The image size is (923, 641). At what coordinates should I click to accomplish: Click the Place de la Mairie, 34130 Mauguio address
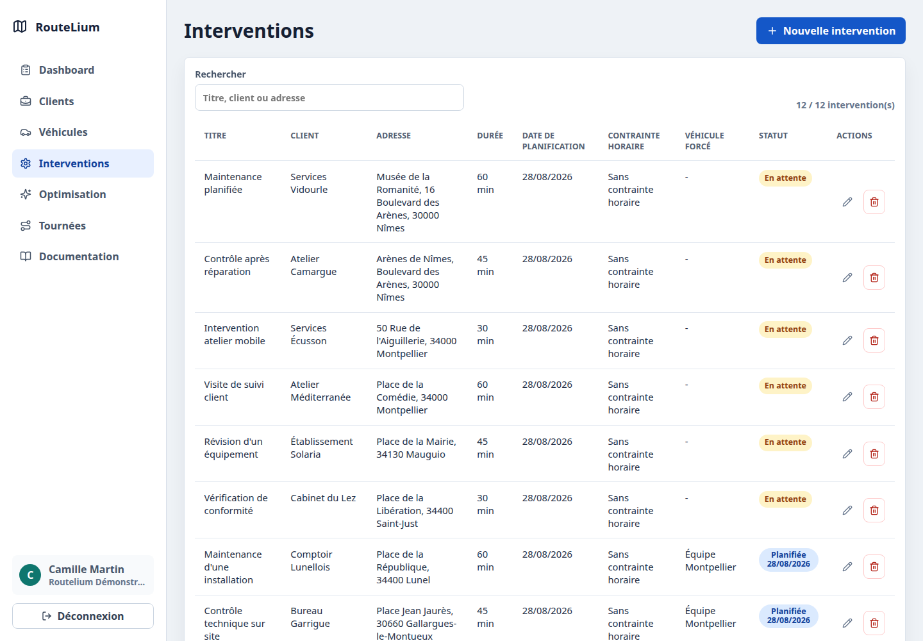416,448
